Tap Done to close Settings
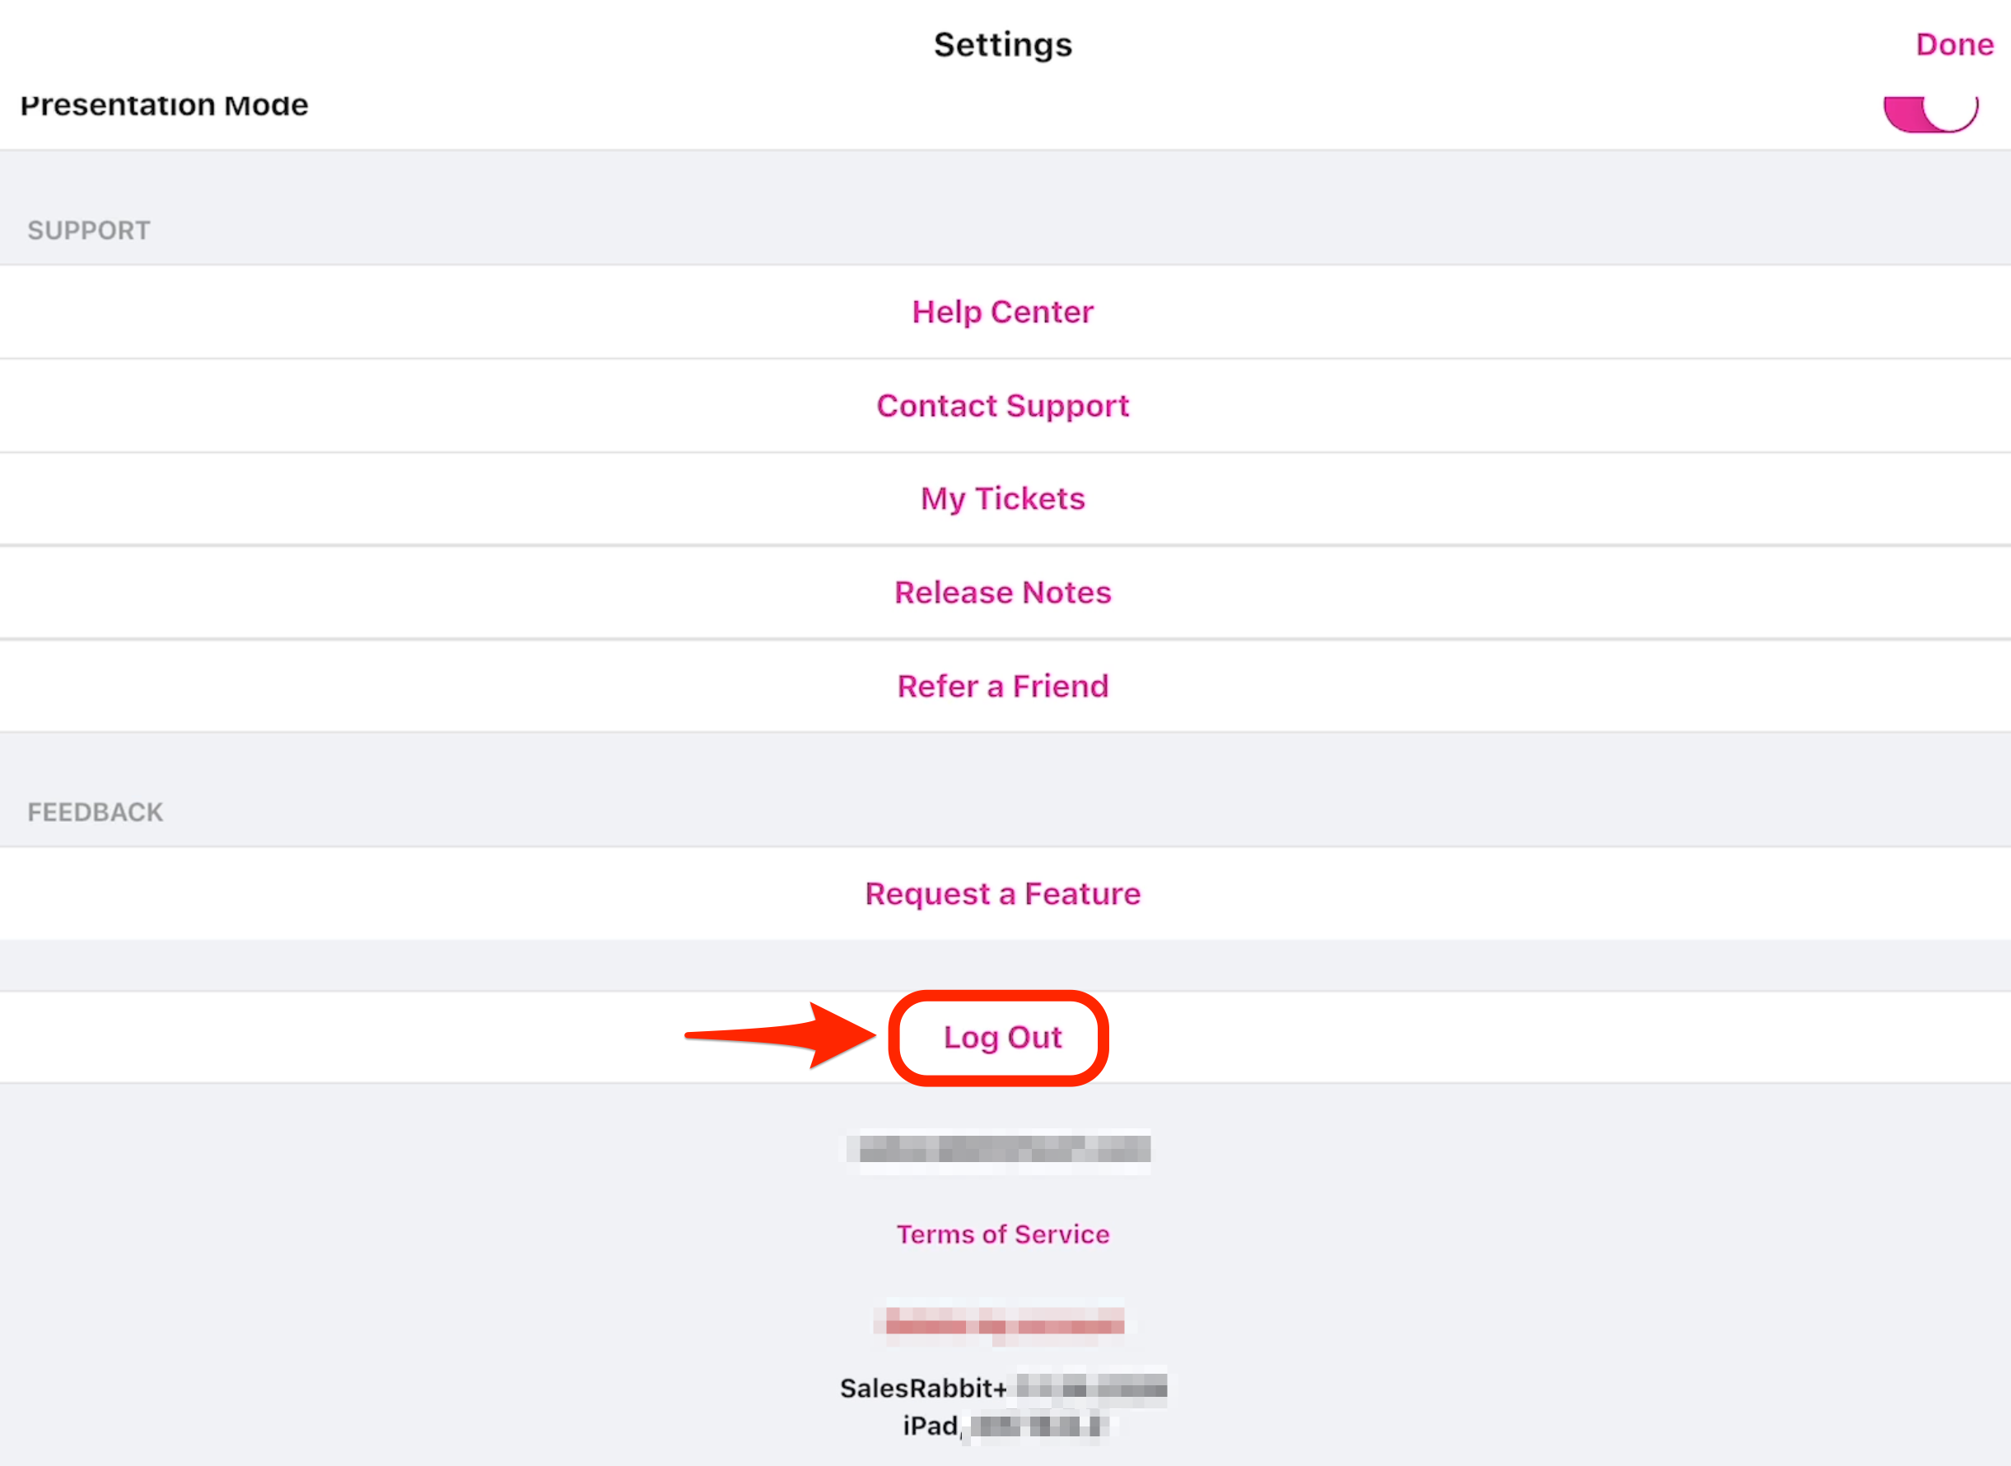 pos(1953,44)
